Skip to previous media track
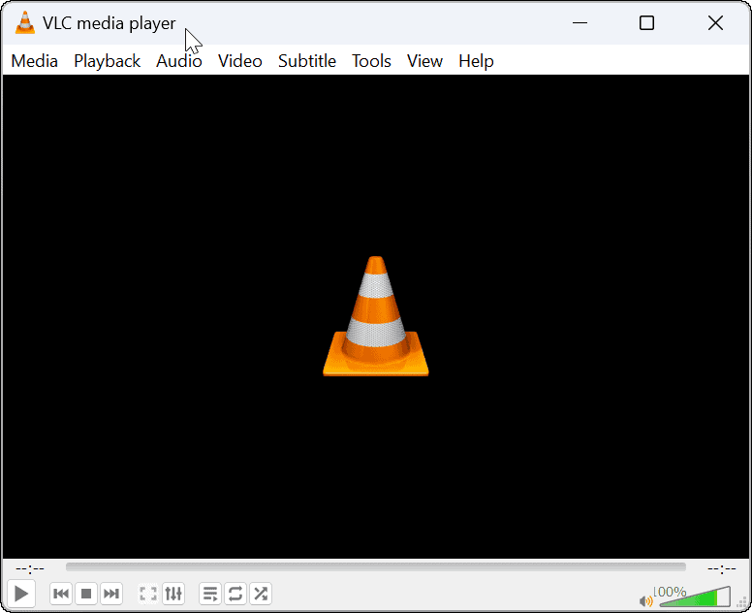The width and height of the screenshot is (752, 613). tap(61, 594)
